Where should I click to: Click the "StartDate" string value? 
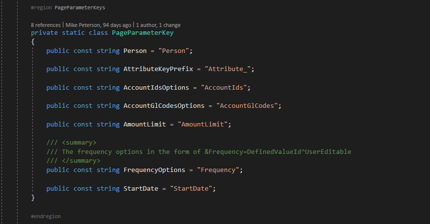191,189
